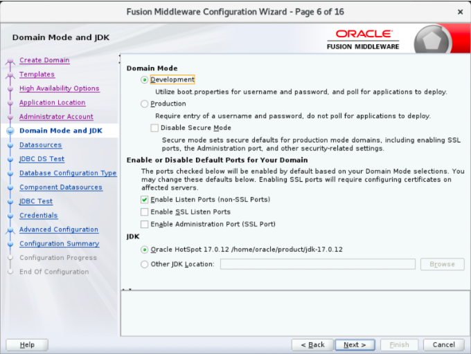Go to the Templates step
Viewport: 471px width, 354px height.
tap(37, 75)
